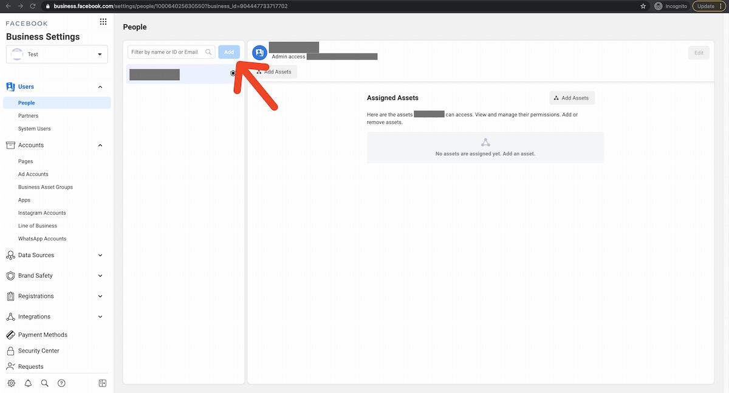Open Business Asset Groups
The width and height of the screenshot is (729, 393).
point(46,187)
